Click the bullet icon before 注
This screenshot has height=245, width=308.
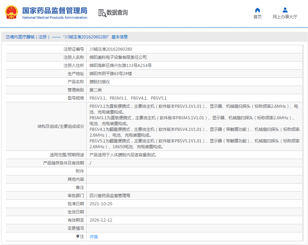[78, 236]
